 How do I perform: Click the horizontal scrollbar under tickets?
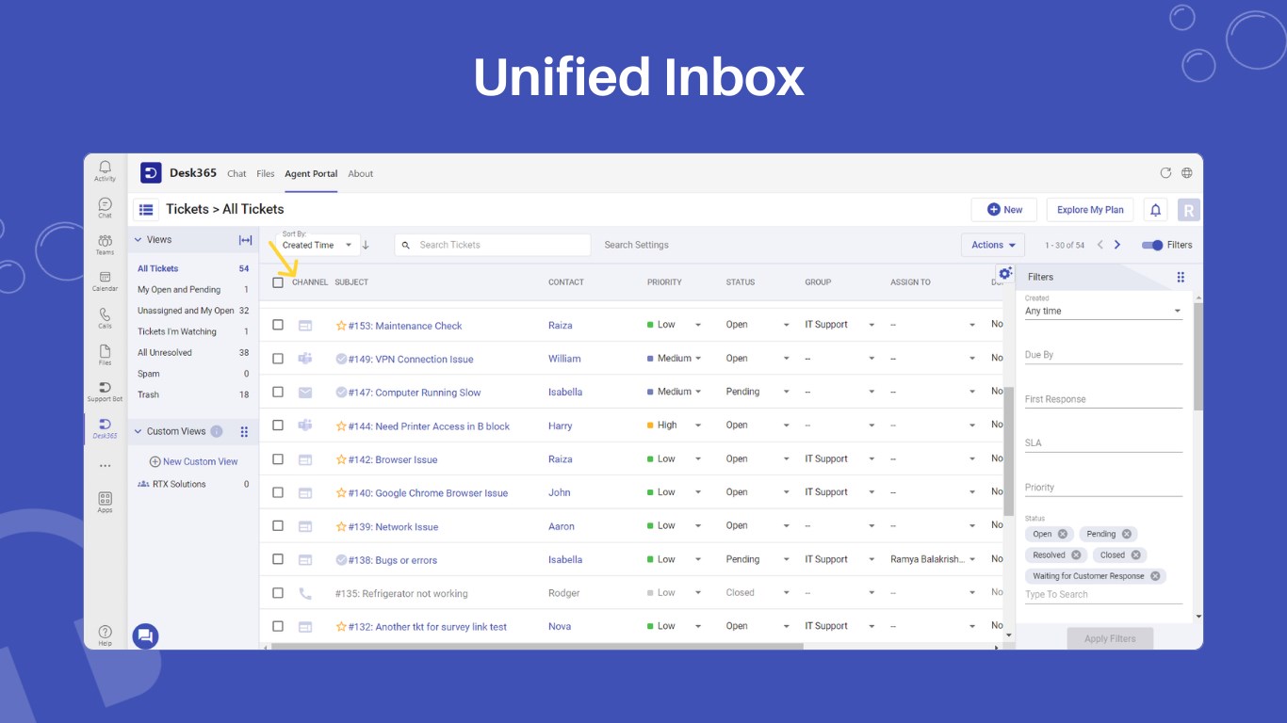537,647
